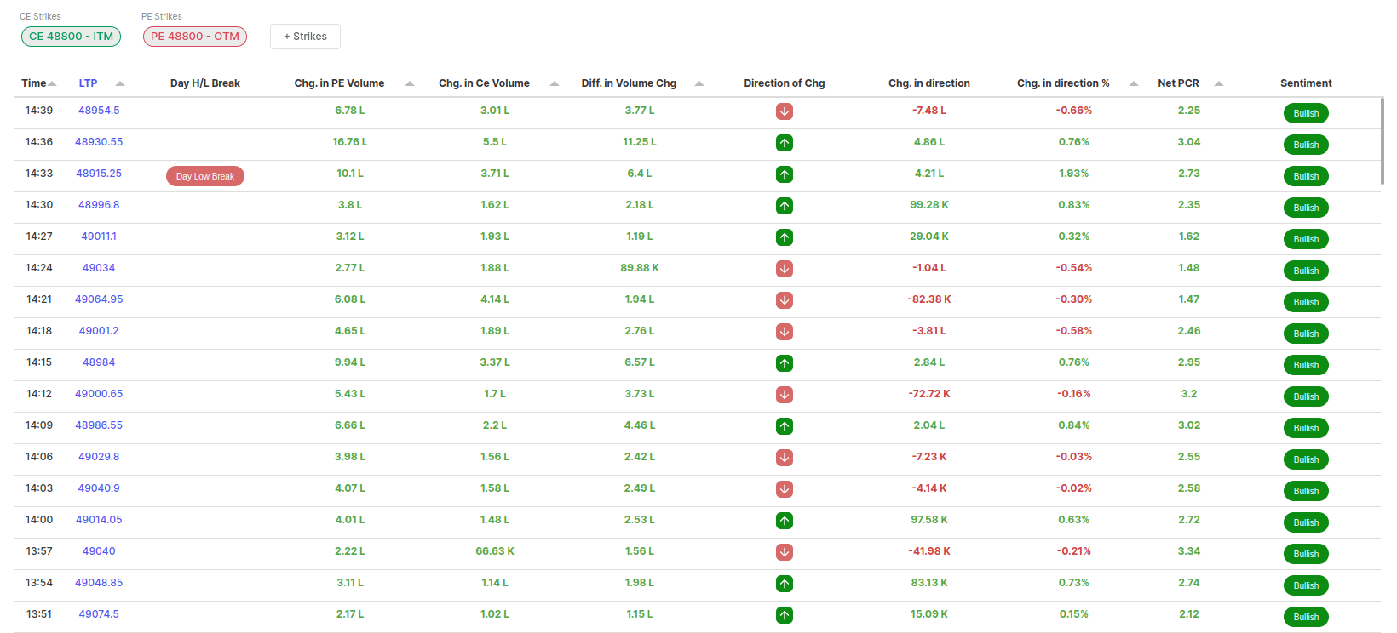Click the Bullish sentiment badge at 14:39
Viewport: 1397px width, 633px height.
click(x=1305, y=113)
